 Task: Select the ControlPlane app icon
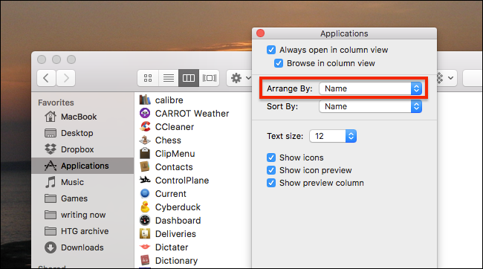pyautogui.click(x=145, y=180)
